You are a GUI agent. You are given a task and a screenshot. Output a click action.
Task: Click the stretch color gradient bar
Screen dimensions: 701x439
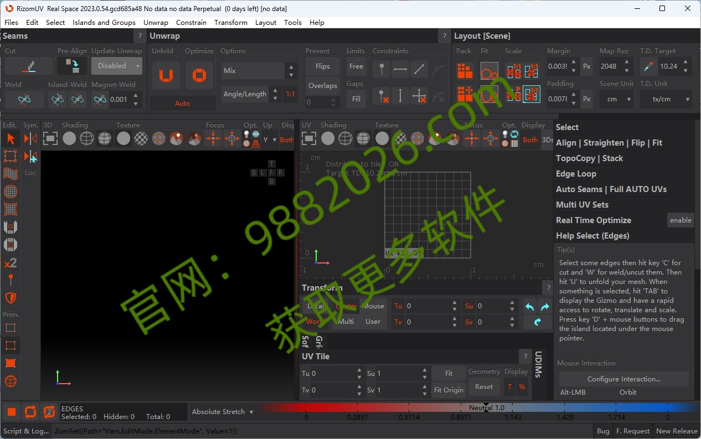pyautogui.click(x=479, y=408)
